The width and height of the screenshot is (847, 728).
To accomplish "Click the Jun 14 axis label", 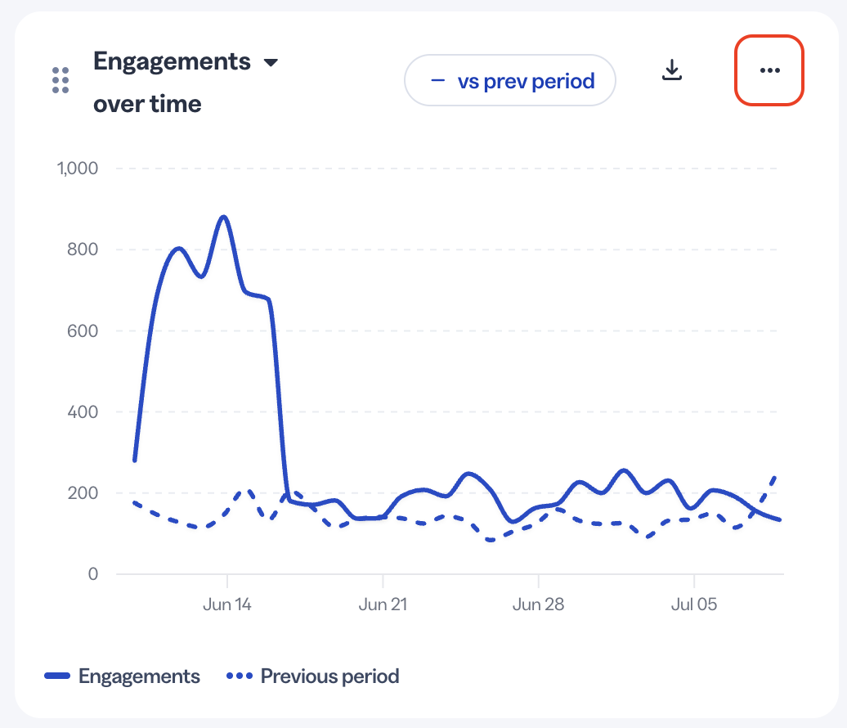I will 227,604.
